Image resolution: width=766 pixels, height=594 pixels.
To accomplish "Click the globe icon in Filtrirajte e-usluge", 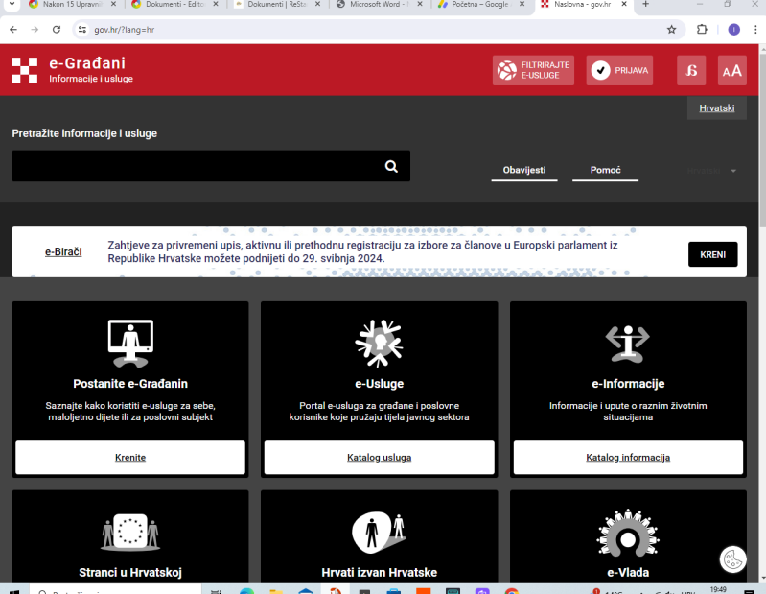I will click(506, 70).
